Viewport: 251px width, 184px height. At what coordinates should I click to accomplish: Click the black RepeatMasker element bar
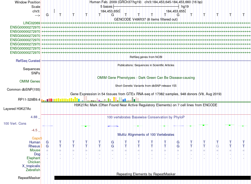point(152,178)
